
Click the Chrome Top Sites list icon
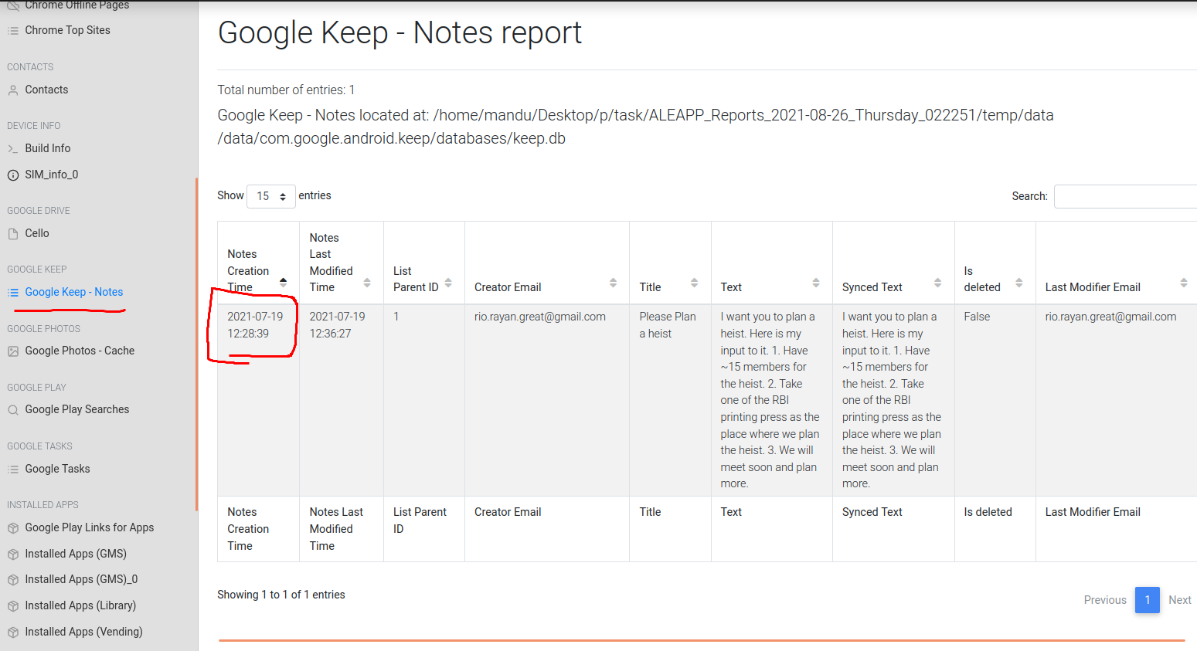(13, 31)
